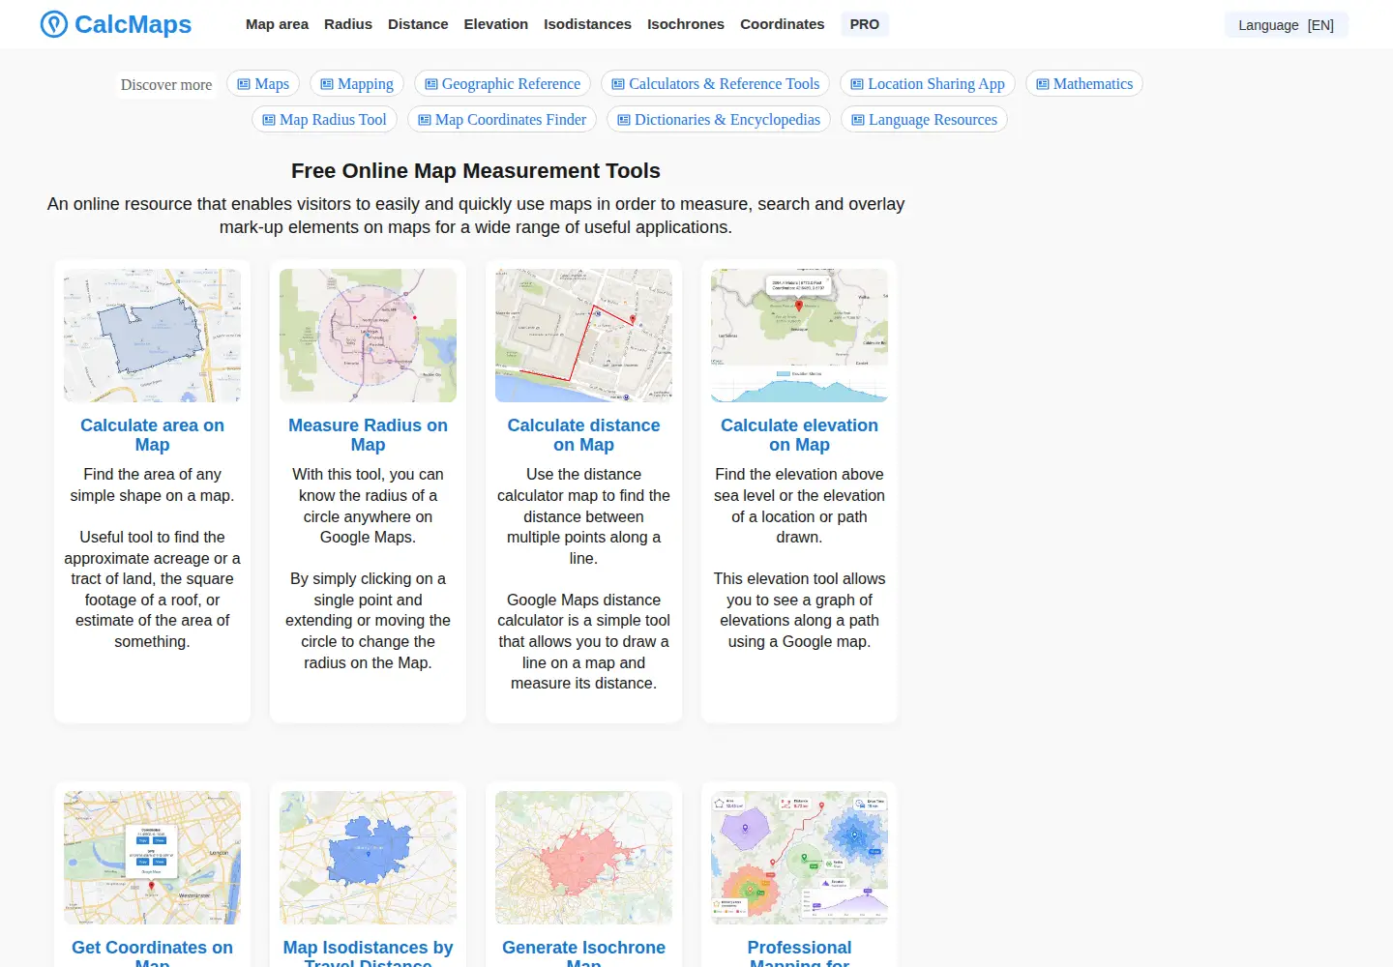1393x967 pixels.
Task: Click the red isochrone region thumbnail
Action: pyautogui.click(x=583, y=858)
